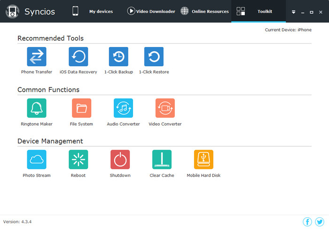Click the phone icon for My devices

click(x=75, y=11)
